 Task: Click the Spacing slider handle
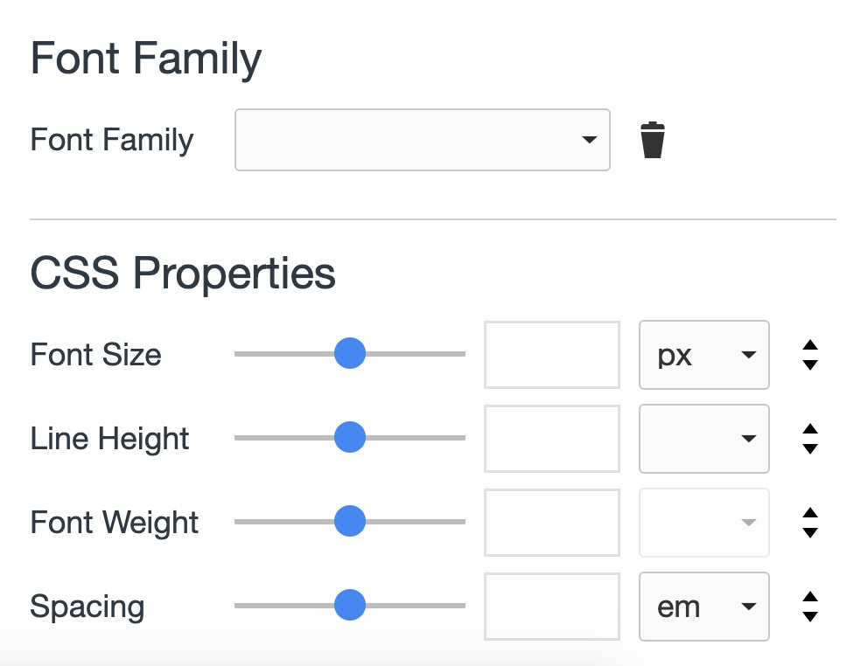coord(350,605)
